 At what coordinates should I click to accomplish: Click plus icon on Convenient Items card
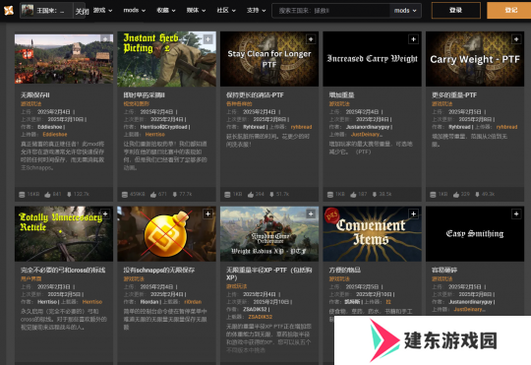pos(413,214)
